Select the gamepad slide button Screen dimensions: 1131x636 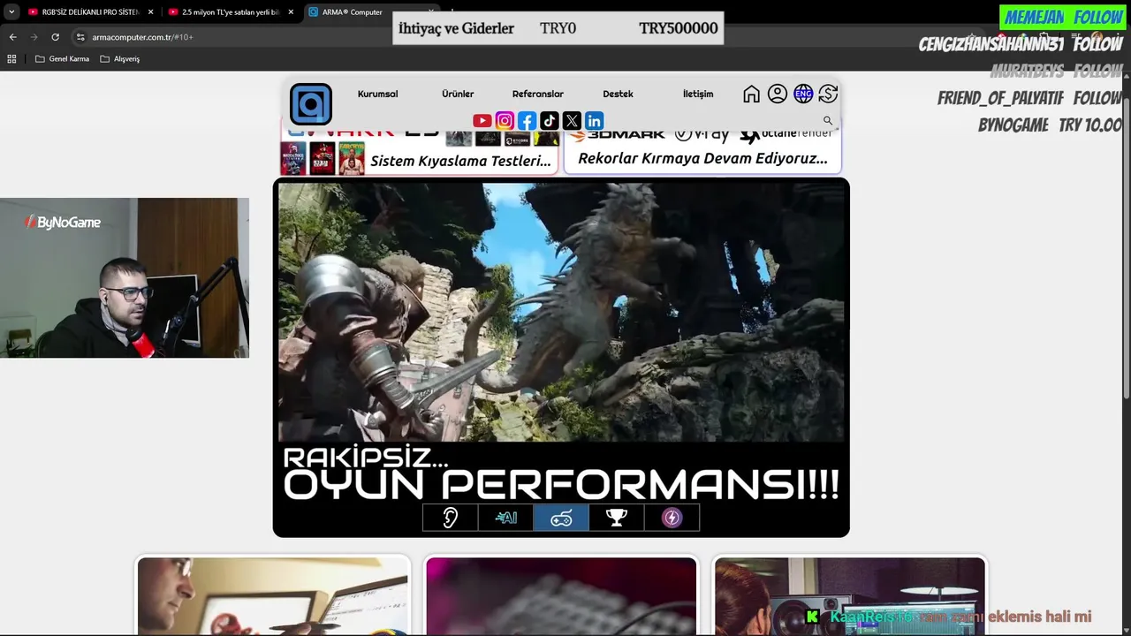pos(561,518)
